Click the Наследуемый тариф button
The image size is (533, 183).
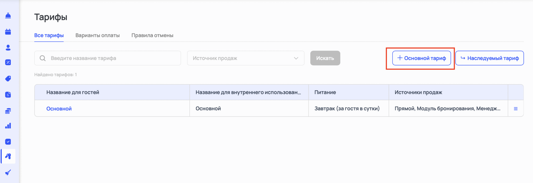tap(489, 58)
